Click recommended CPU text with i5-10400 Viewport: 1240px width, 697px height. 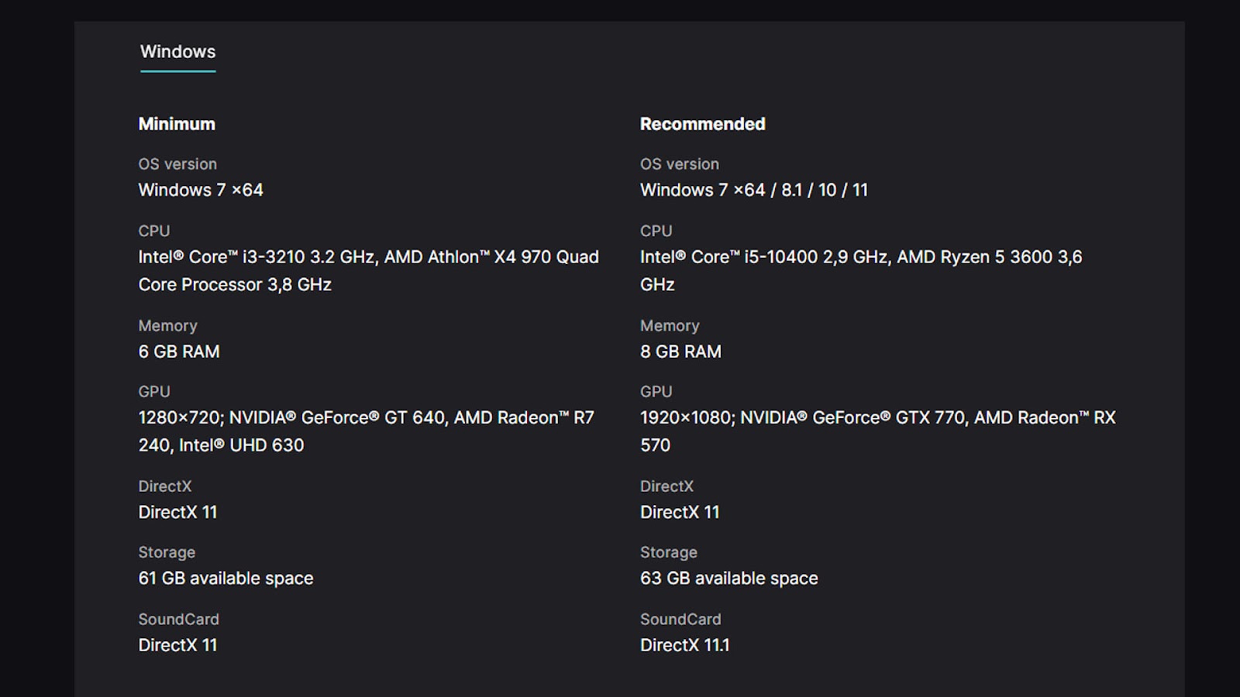tap(861, 270)
